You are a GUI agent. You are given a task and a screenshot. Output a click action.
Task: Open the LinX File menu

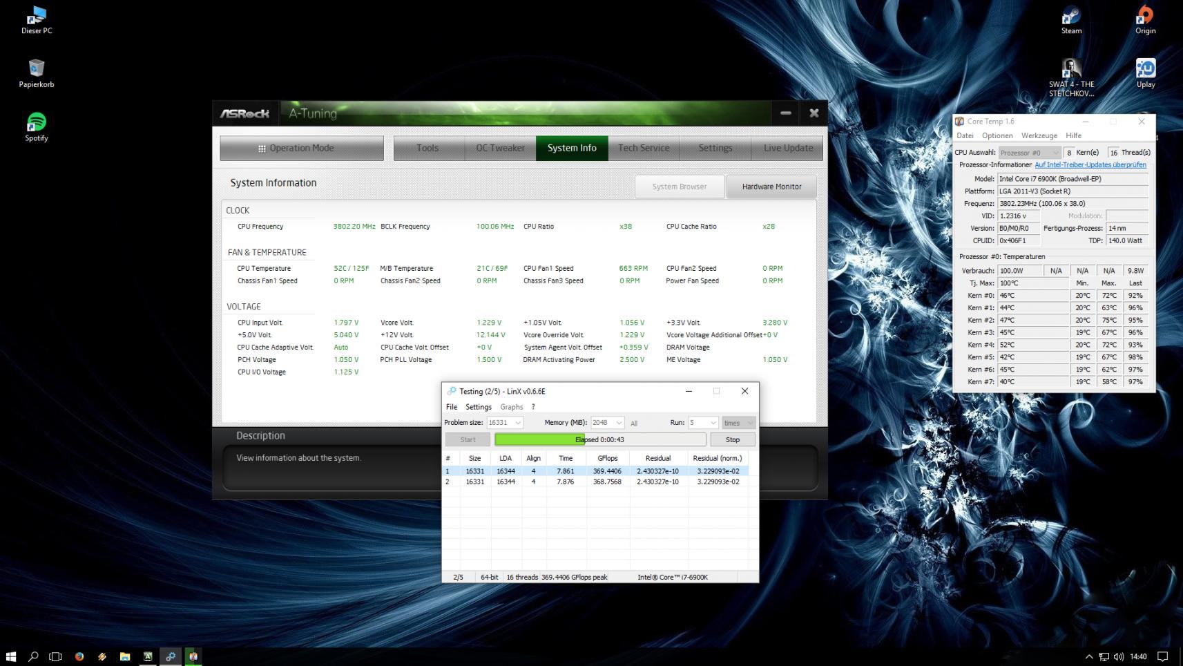tap(452, 407)
